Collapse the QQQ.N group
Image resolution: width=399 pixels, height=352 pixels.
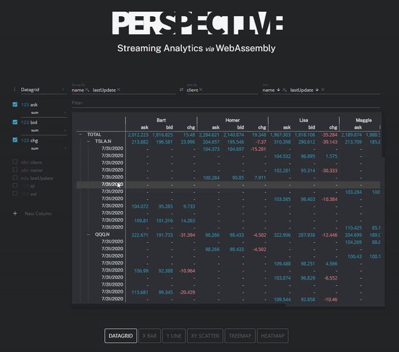[89, 234]
